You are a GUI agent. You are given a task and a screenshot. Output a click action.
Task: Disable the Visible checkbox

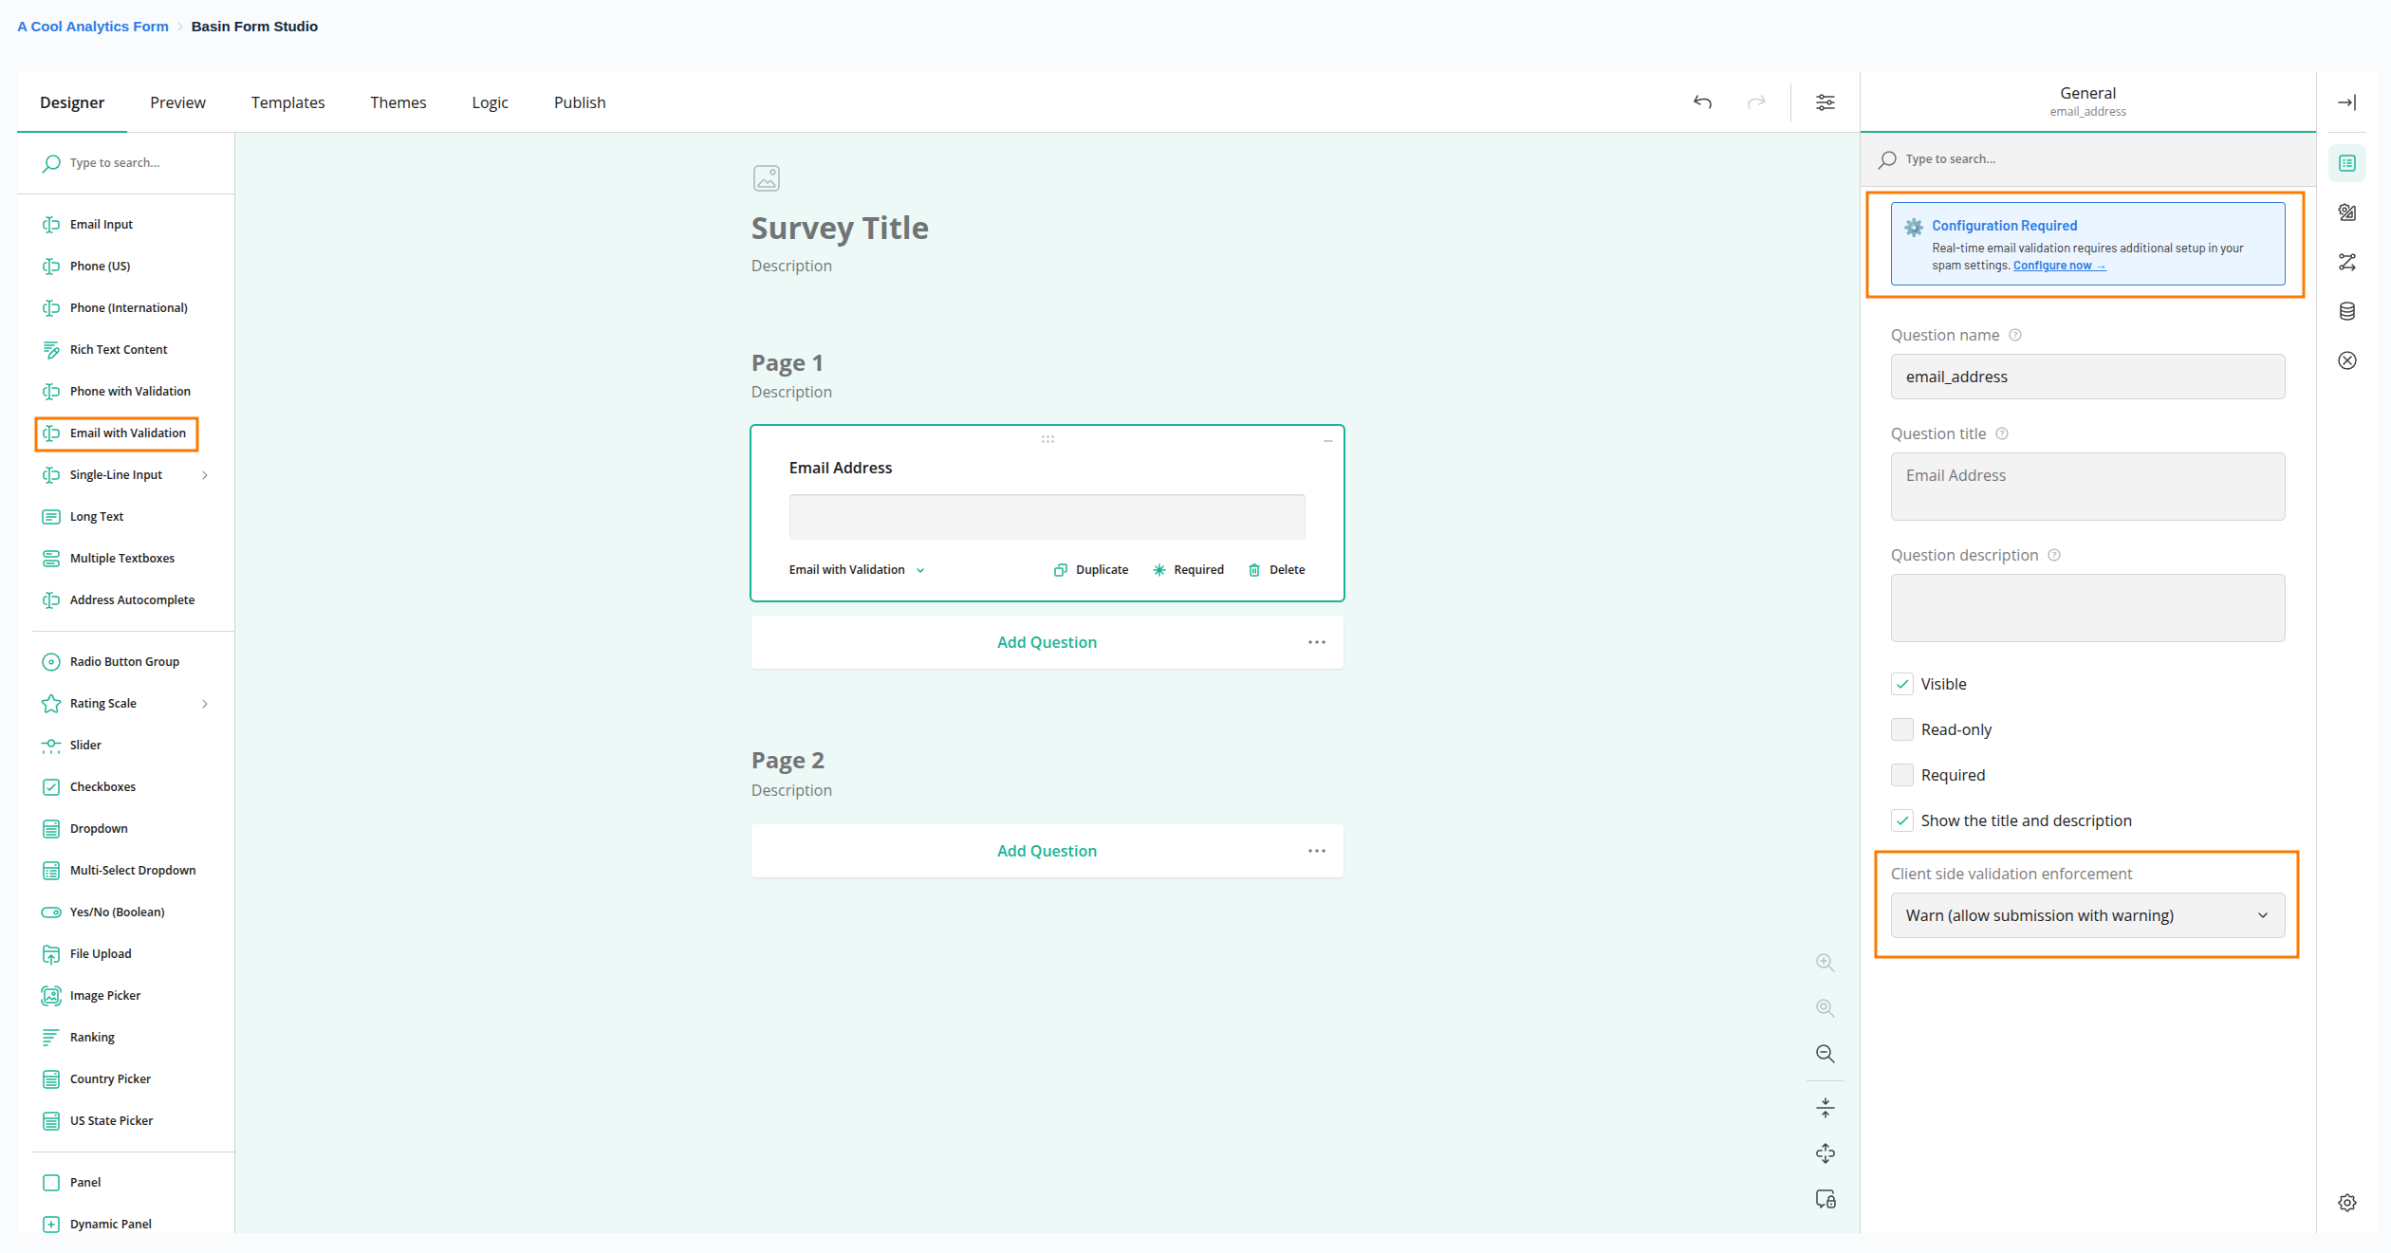click(x=1901, y=683)
